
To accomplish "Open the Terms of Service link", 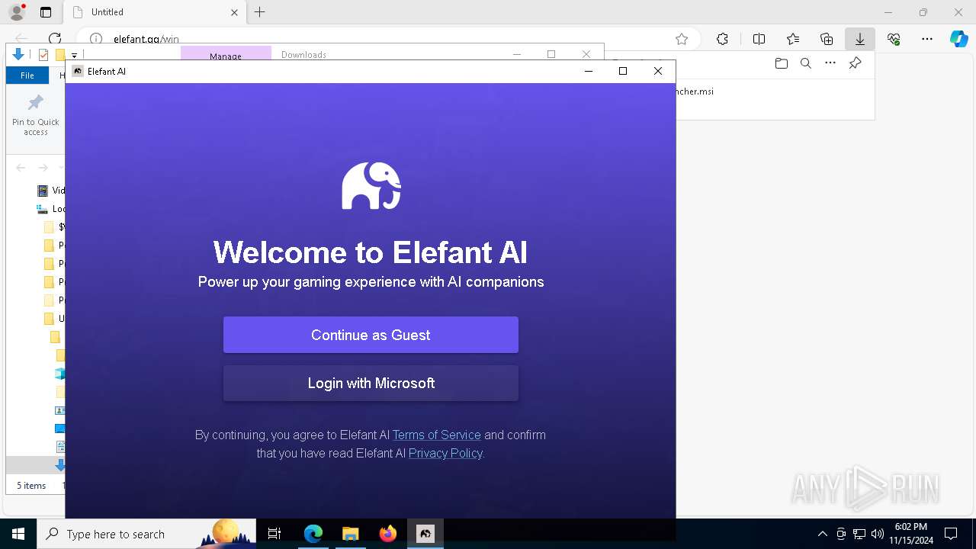I will pos(436,435).
